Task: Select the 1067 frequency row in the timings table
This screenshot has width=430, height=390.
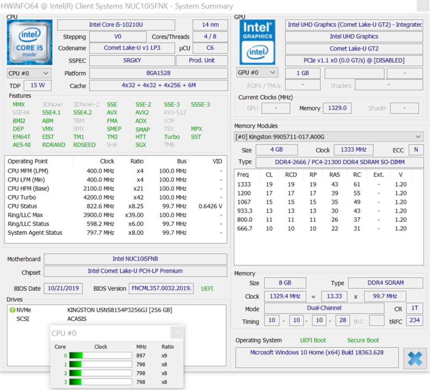Action: coord(329,202)
